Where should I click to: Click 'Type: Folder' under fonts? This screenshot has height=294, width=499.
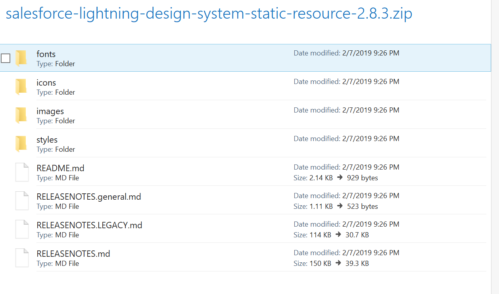pyautogui.click(x=56, y=64)
